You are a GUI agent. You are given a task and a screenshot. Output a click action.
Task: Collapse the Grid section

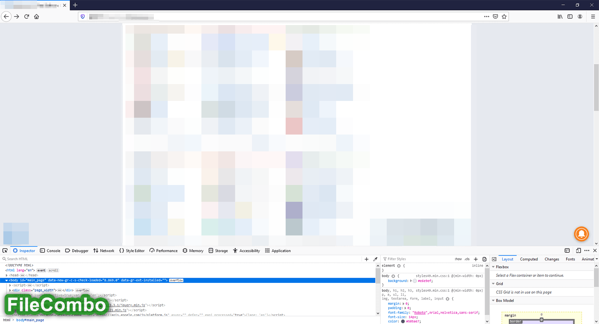[x=493, y=284]
